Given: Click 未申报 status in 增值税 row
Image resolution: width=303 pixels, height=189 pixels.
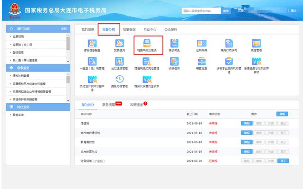Looking at the screenshot, I should [x=213, y=123].
